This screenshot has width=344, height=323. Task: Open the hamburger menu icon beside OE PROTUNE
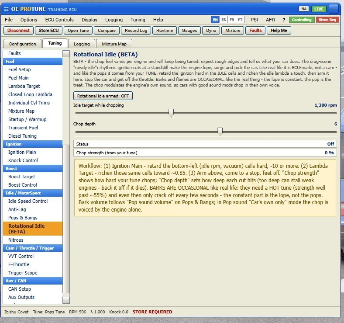7,9
